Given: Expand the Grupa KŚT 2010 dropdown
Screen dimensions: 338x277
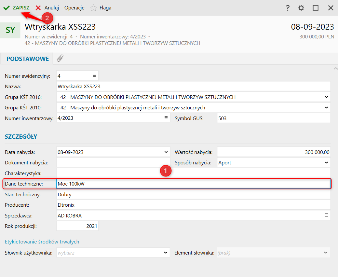Looking at the screenshot, I should click(x=326, y=107).
